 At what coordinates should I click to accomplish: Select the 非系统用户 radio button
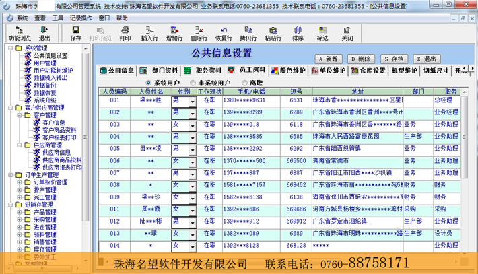[193, 83]
